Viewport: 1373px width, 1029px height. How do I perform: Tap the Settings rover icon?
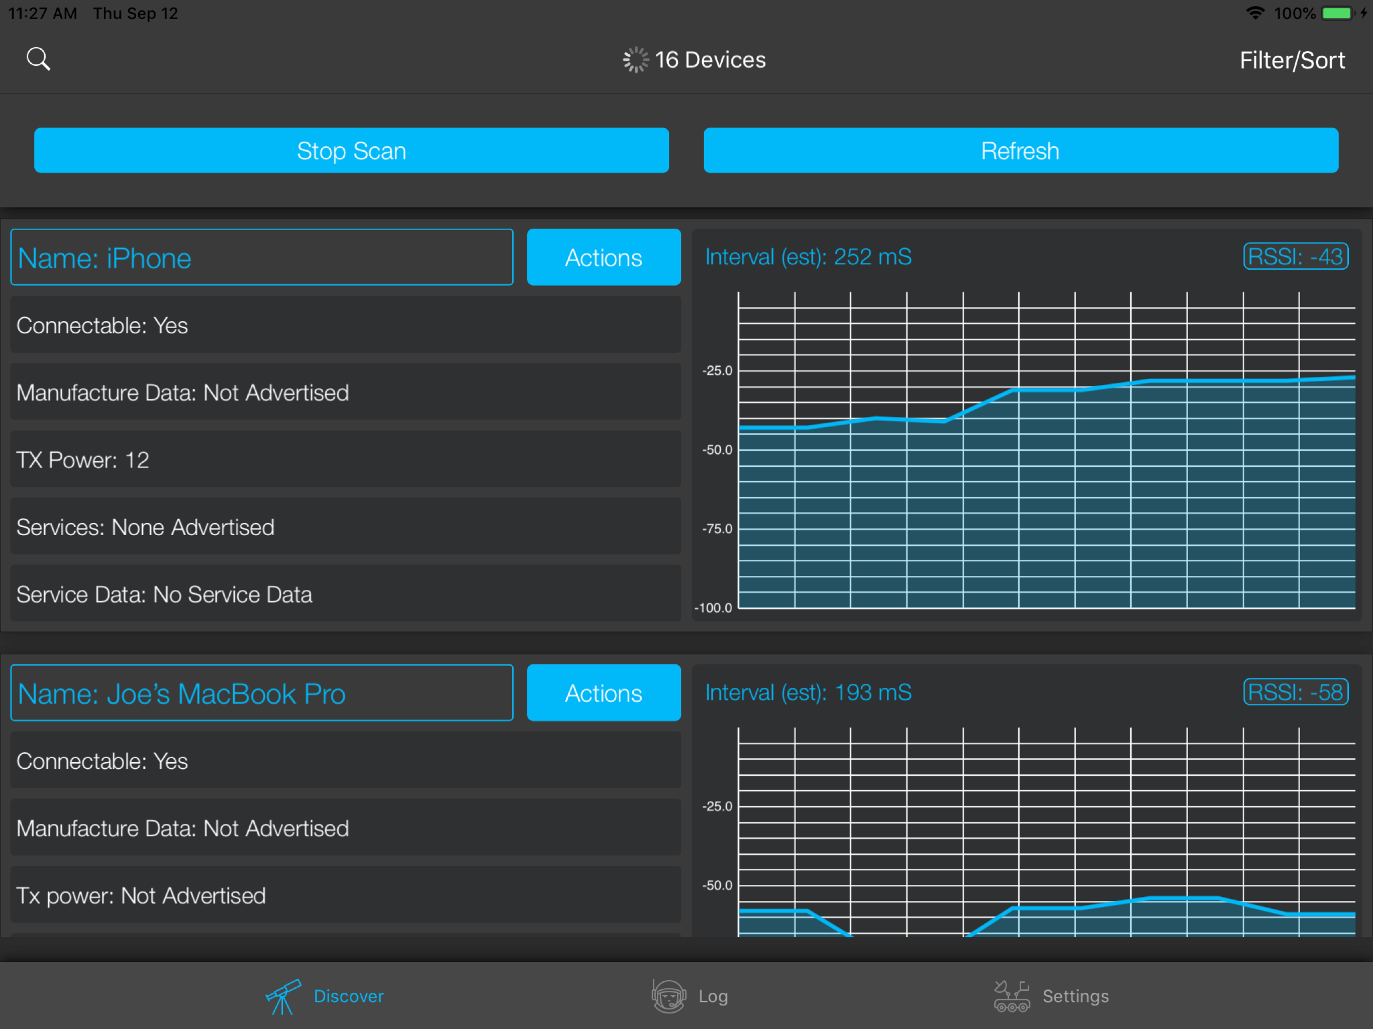pyautogui.click(x=1011, y=995)
